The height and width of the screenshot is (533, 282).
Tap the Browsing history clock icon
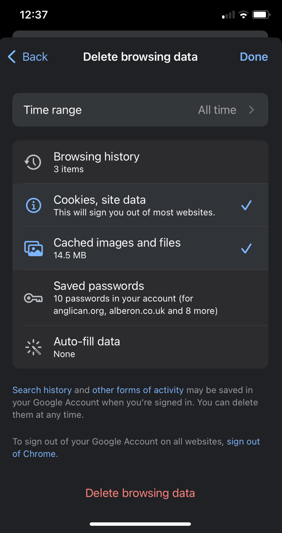click(33, 162)
